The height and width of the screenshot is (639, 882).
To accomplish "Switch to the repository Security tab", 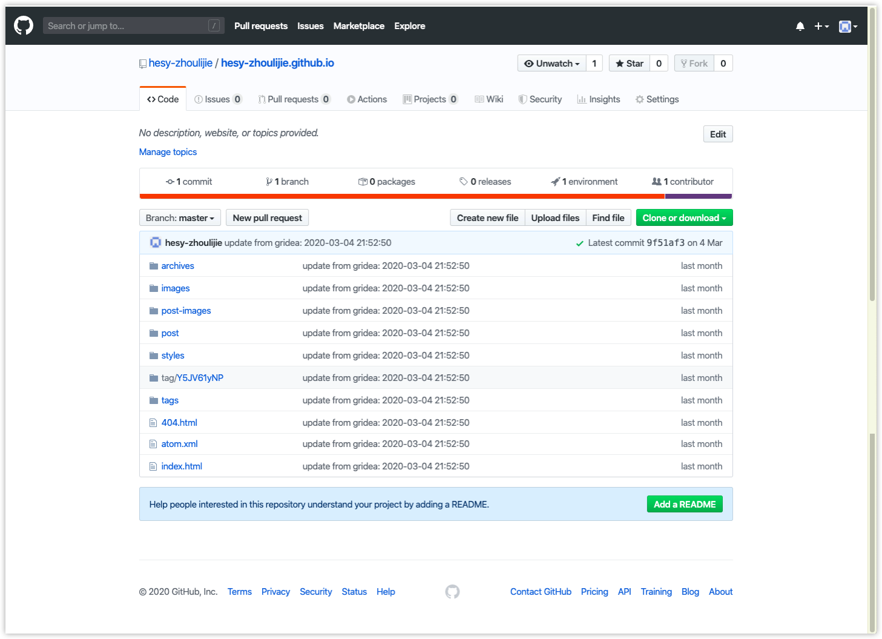I will (x=540, y=99).
